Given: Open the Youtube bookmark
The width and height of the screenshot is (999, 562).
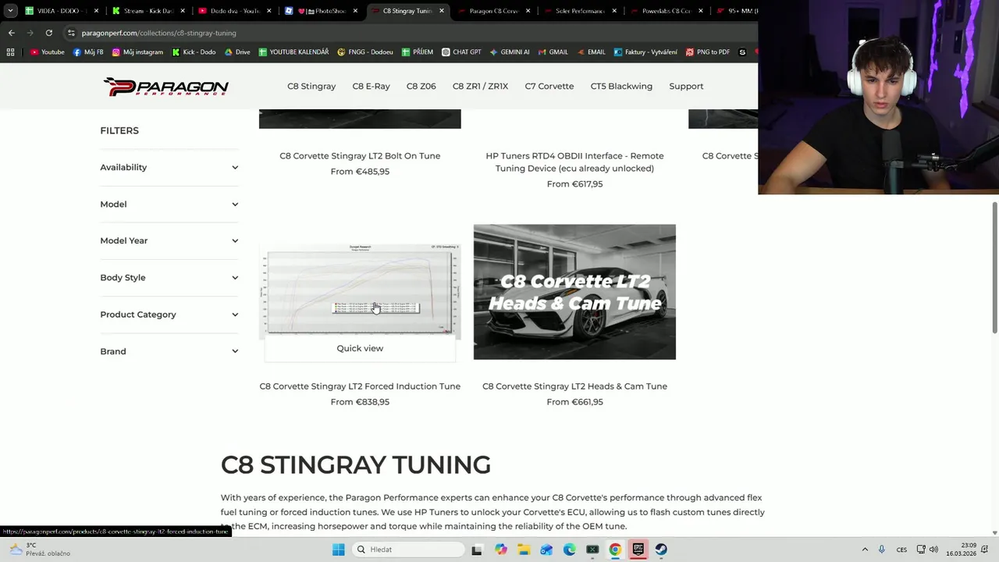Looking at the screenshot, I should pos(47,52).
